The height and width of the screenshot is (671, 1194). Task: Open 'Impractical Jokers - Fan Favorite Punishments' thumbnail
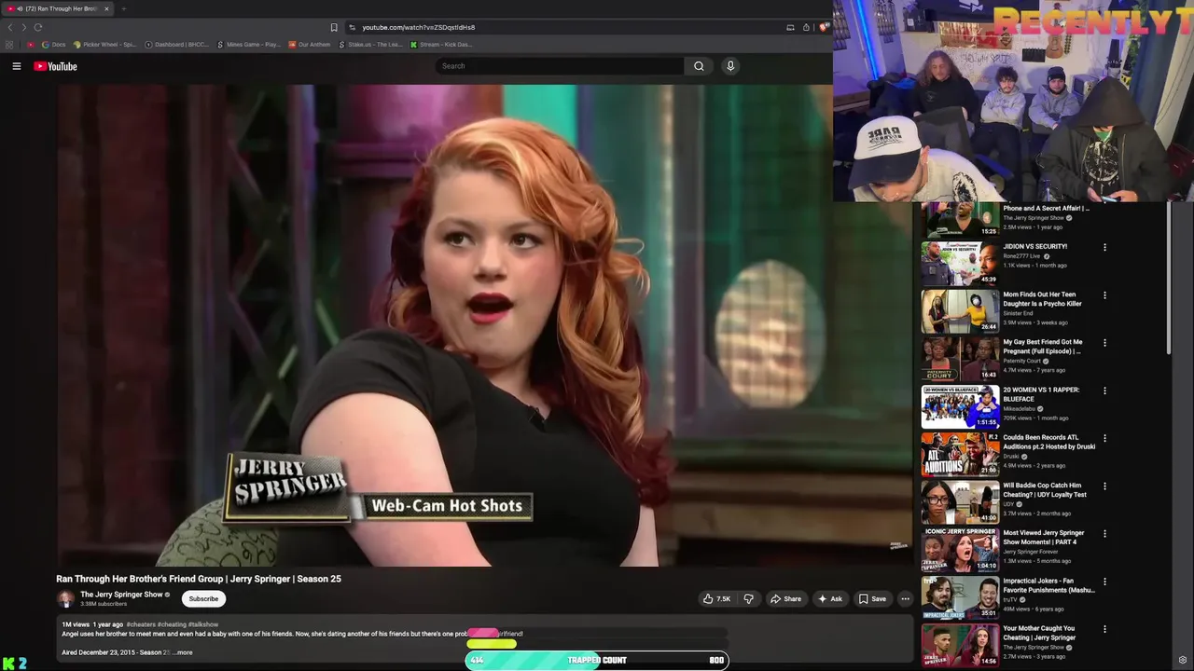[960, 597]
